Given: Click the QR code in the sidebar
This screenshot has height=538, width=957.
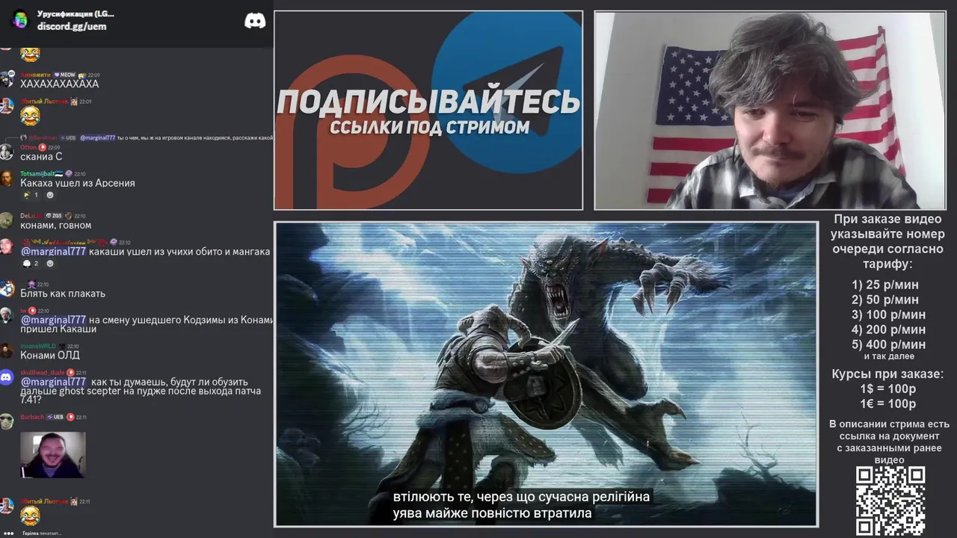Looking at the screenshot, I should click(x=890, y=501).
